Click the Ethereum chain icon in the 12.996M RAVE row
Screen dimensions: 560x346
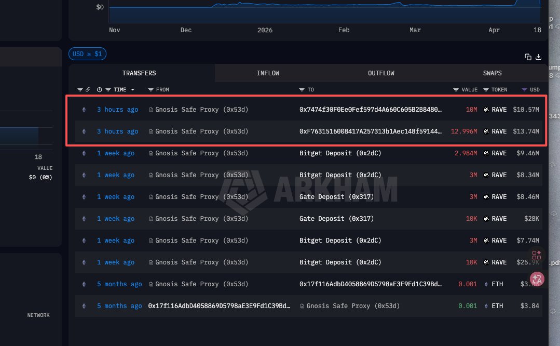pos(84,131)
